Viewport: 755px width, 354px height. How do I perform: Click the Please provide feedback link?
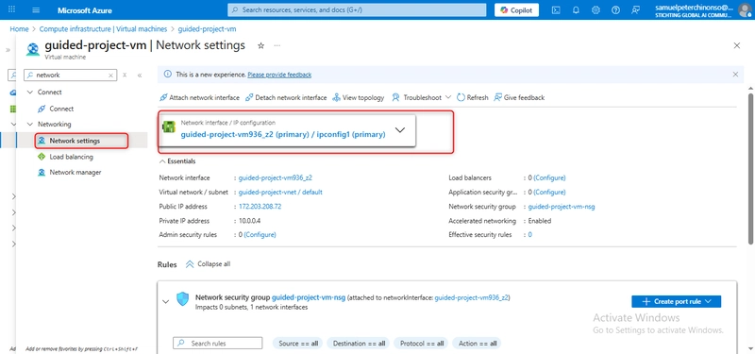click(279, 75)
